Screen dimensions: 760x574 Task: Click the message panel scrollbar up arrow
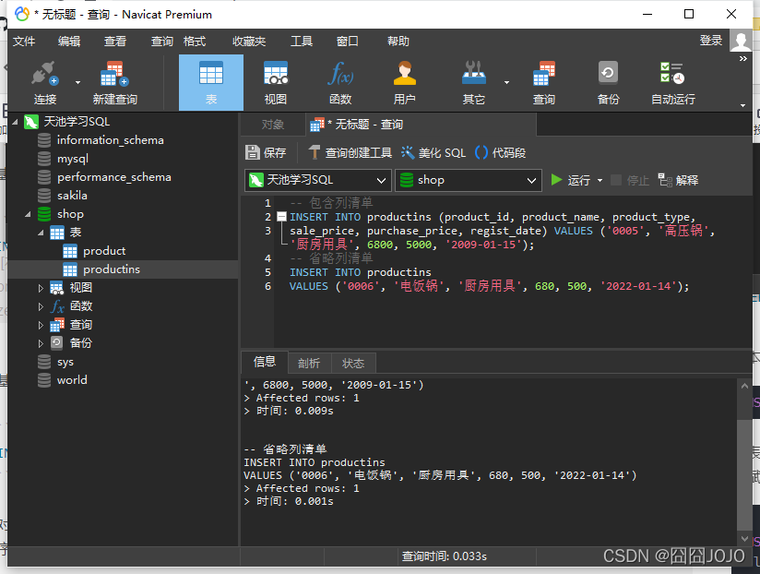click(744, 386)
